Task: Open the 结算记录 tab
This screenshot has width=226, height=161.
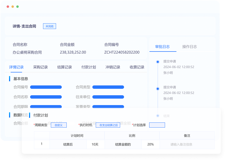Action: tap(65, 67)
